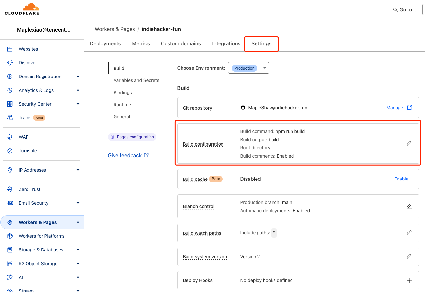
Task: Open the Give feedback link
Action: (125, 155)
